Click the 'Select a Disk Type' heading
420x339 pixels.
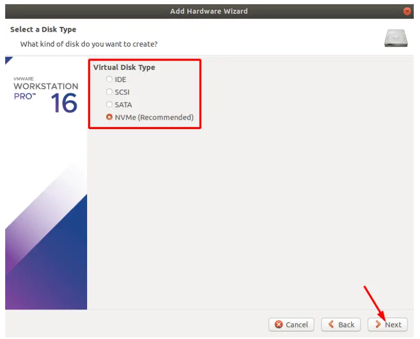click(43, 30)
